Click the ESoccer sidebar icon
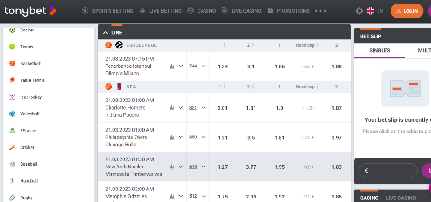The width and height of the screenshot is (431, 202). (x=13, y=131)
